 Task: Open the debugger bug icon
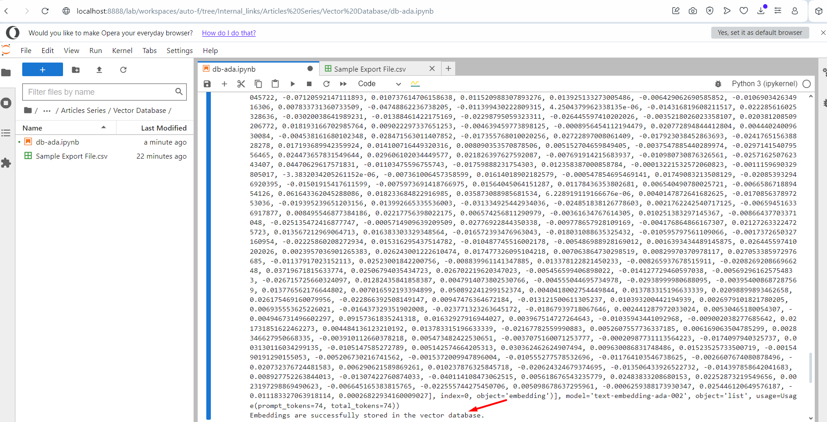pos(718,84)
